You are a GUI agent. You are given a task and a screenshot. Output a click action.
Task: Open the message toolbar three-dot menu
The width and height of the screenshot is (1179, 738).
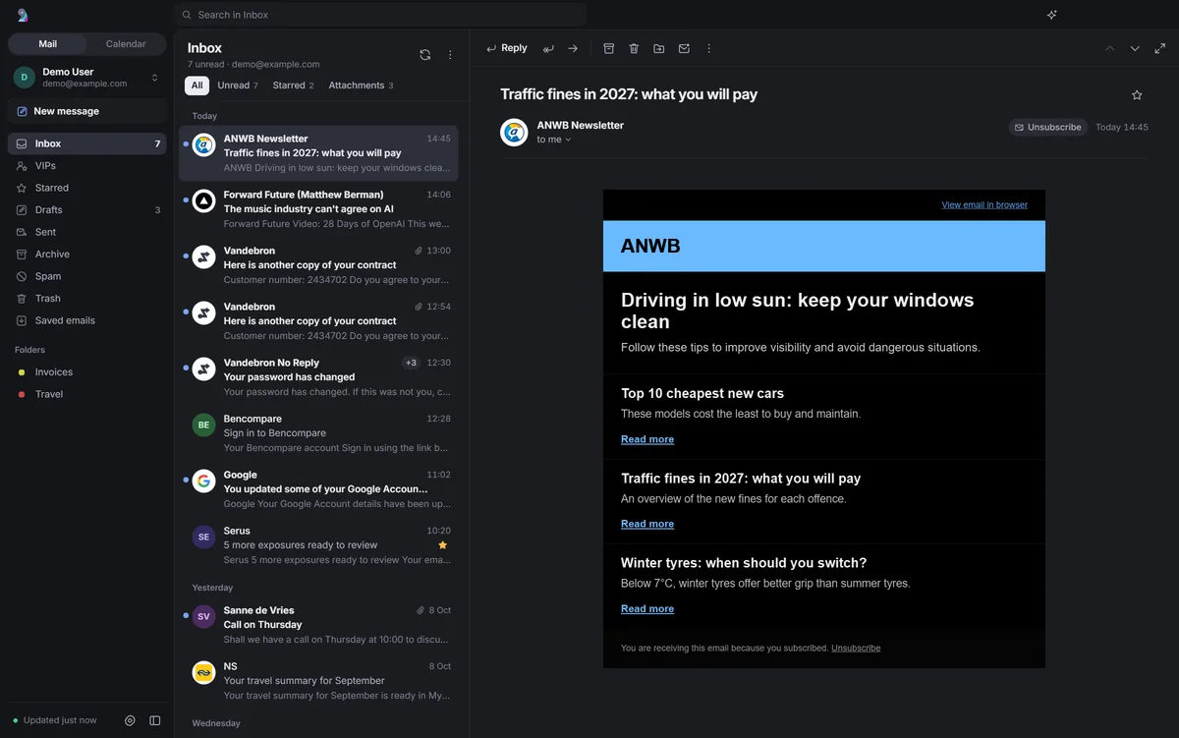[708, 48]
